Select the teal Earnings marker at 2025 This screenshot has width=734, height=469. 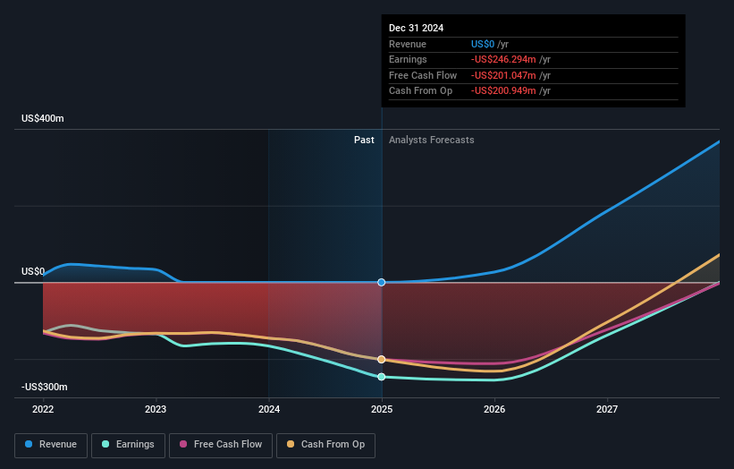[x=382, y=377]
